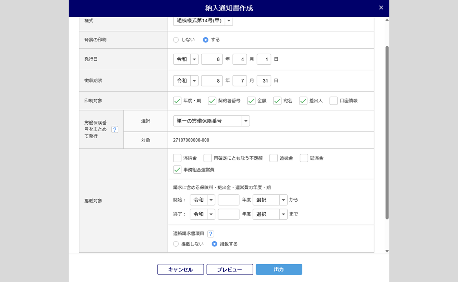The image size is (458, 282).
Task: Open the 終了 era 令和 dropdown
Action: point(202,214)
